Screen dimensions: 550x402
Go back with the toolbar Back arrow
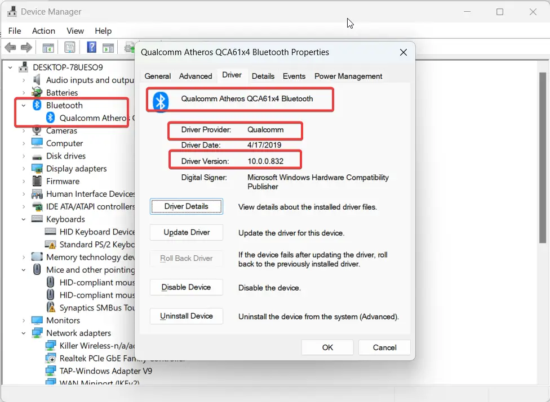coord(11,47)
